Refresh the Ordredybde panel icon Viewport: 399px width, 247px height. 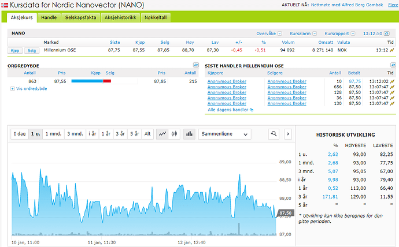point(195,65)
